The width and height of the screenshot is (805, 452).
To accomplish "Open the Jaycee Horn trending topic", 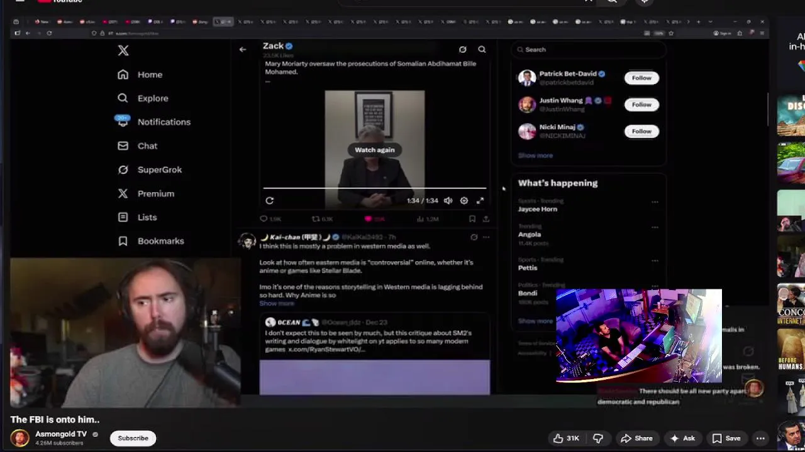I will tap(538, 209).
